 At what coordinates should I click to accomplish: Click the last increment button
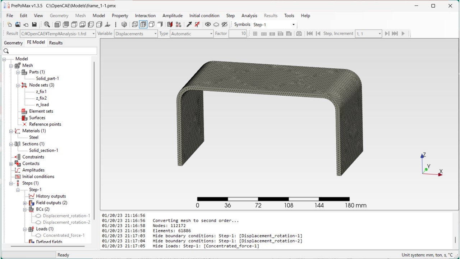395,33
